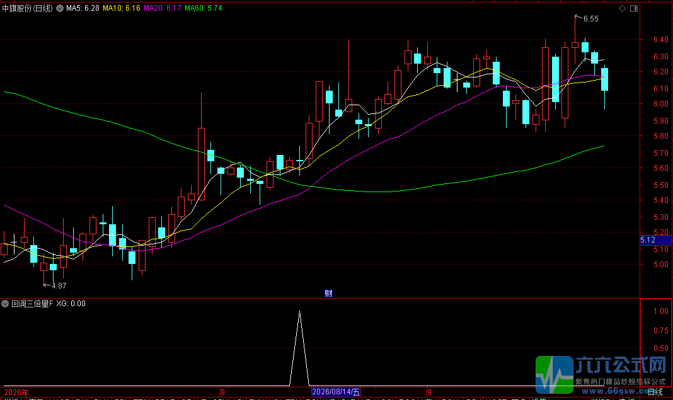Click the 2026/08/14/五 date tag
This screenshot has width=673, height=400.
pyautogui.click(x=336, y=392)
